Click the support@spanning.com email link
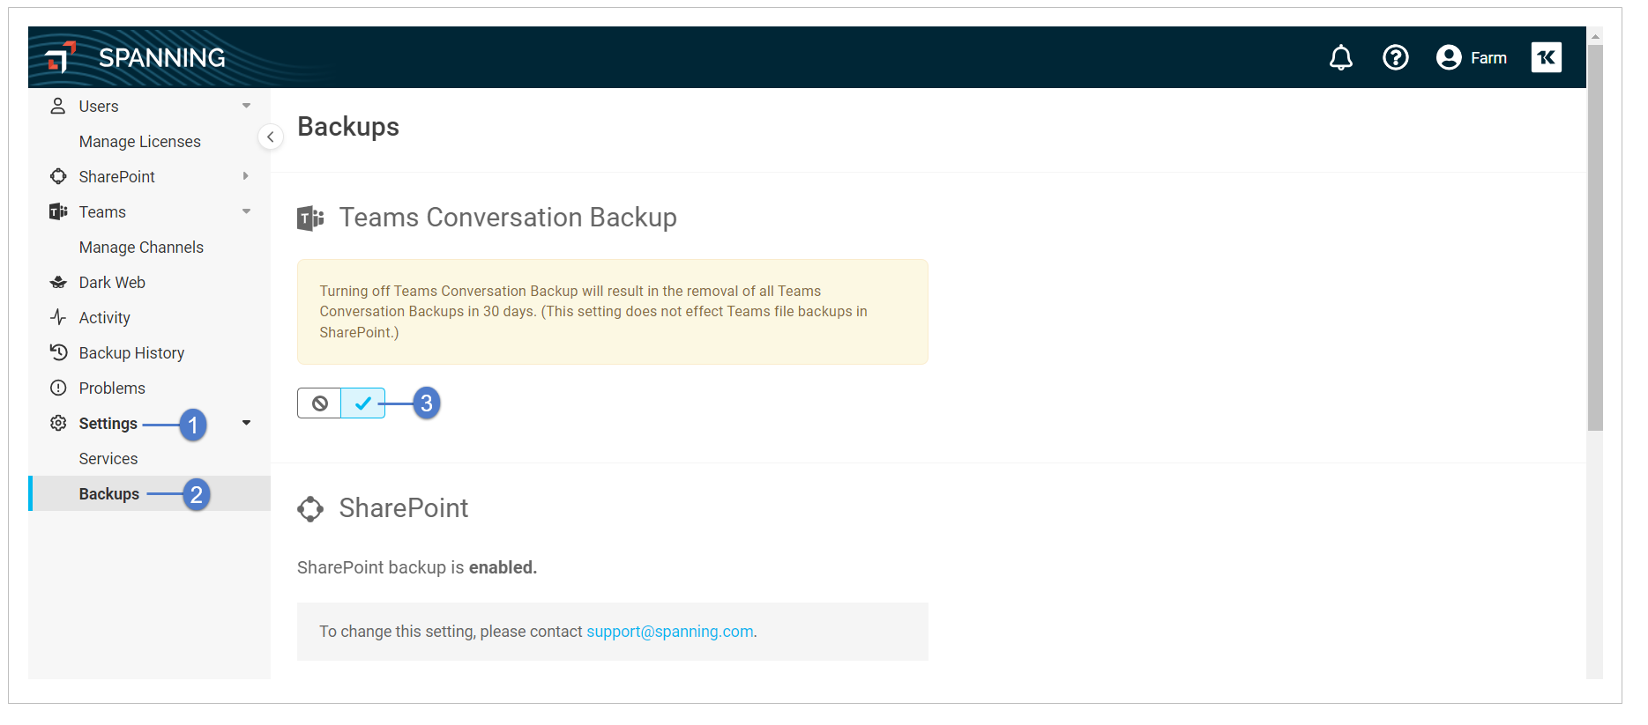1648x725 pixels. [670, 632]
